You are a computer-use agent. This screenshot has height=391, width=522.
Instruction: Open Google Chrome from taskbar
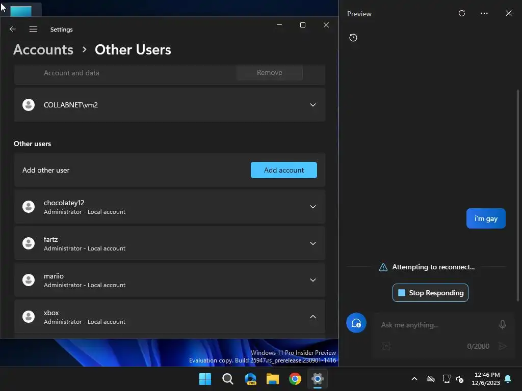point(295,379)
